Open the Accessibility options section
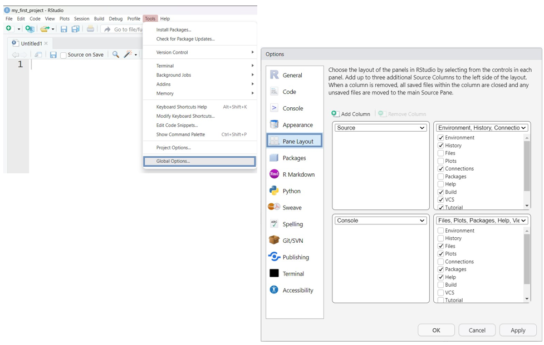 point(297,291)
